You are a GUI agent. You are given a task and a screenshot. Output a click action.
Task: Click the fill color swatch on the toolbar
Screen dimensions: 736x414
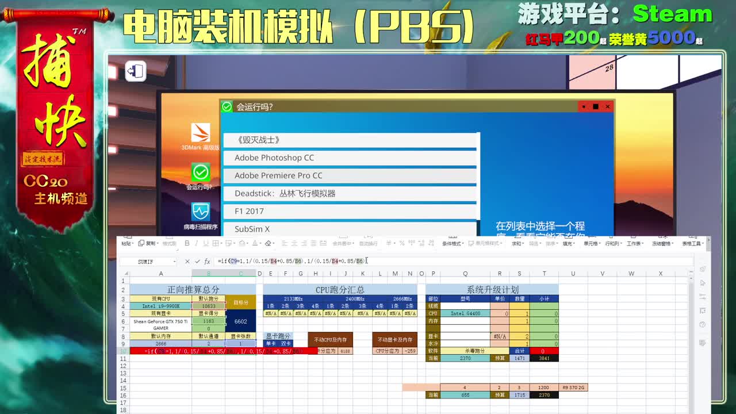point(240,243)
